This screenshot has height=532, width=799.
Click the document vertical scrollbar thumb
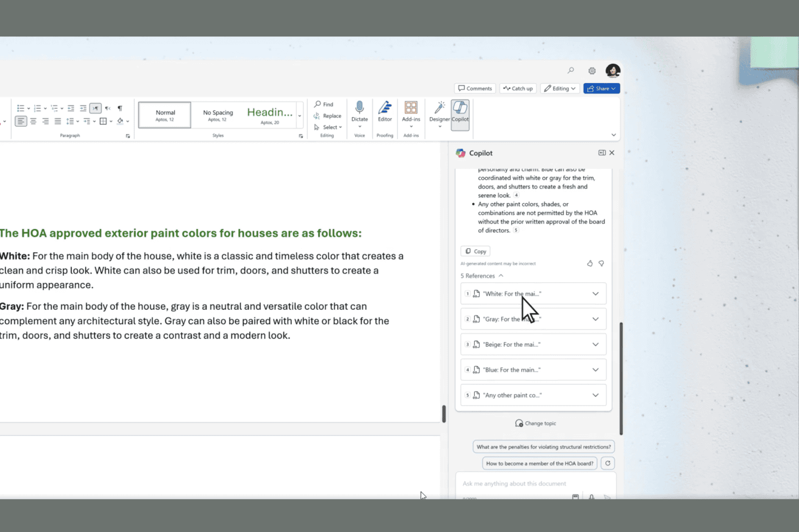(444, 414)
